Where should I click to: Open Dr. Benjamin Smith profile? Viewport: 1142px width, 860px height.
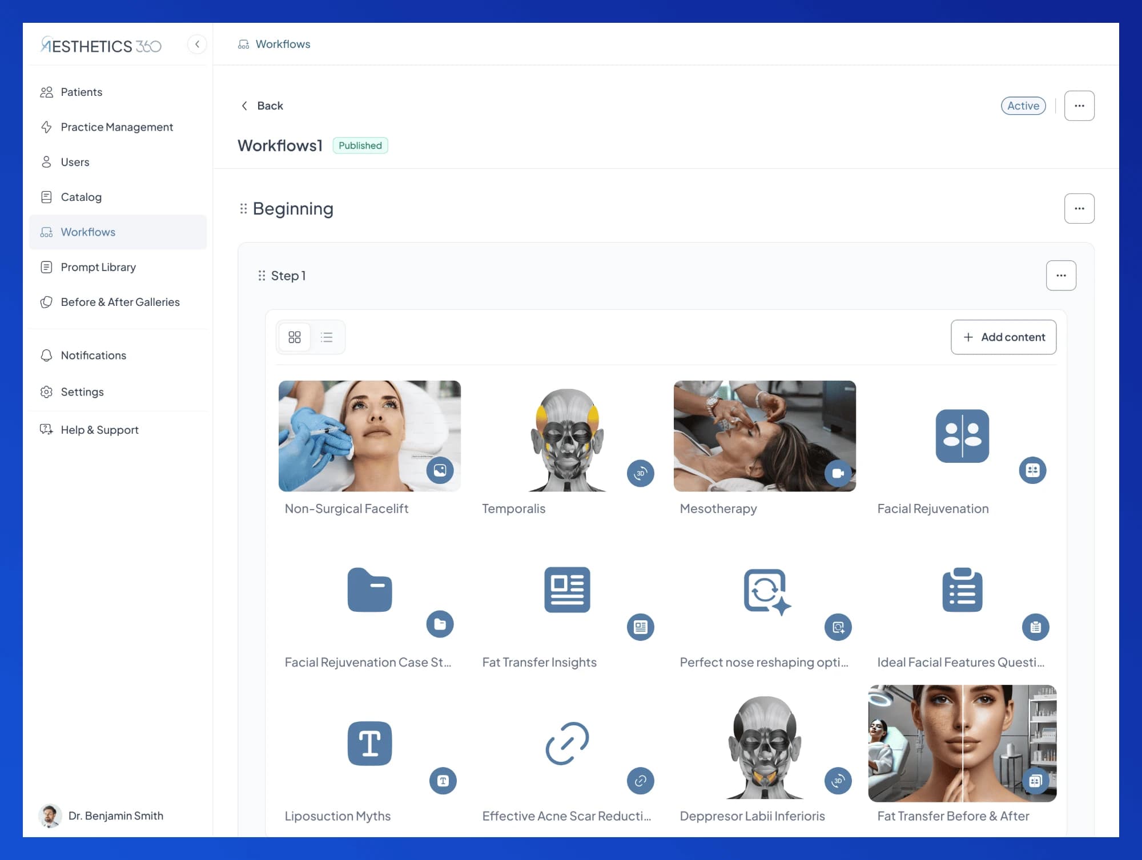pos(102,815)
